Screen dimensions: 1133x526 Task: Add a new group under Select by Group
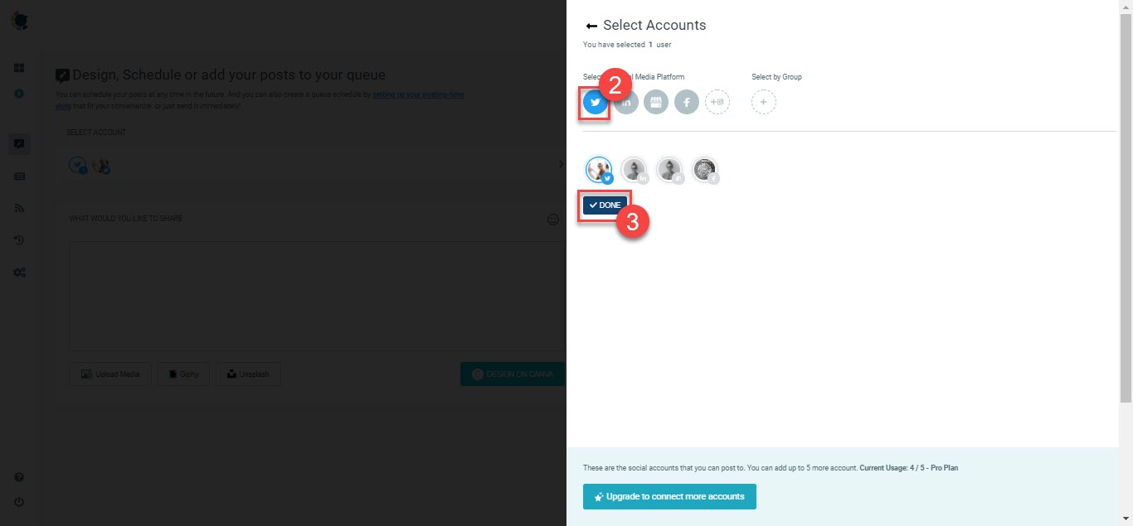click(x=764, y=103)
